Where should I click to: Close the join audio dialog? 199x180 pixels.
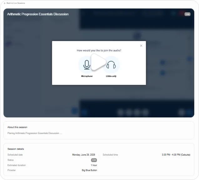tap(141, 46)
